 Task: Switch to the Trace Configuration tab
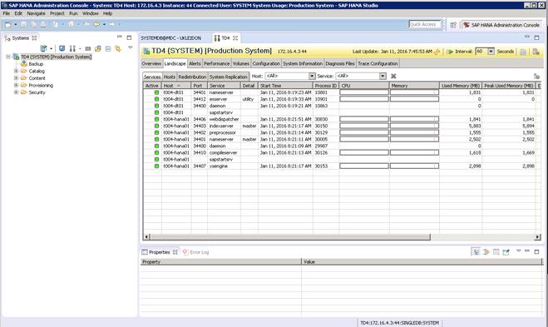point(378,63)
